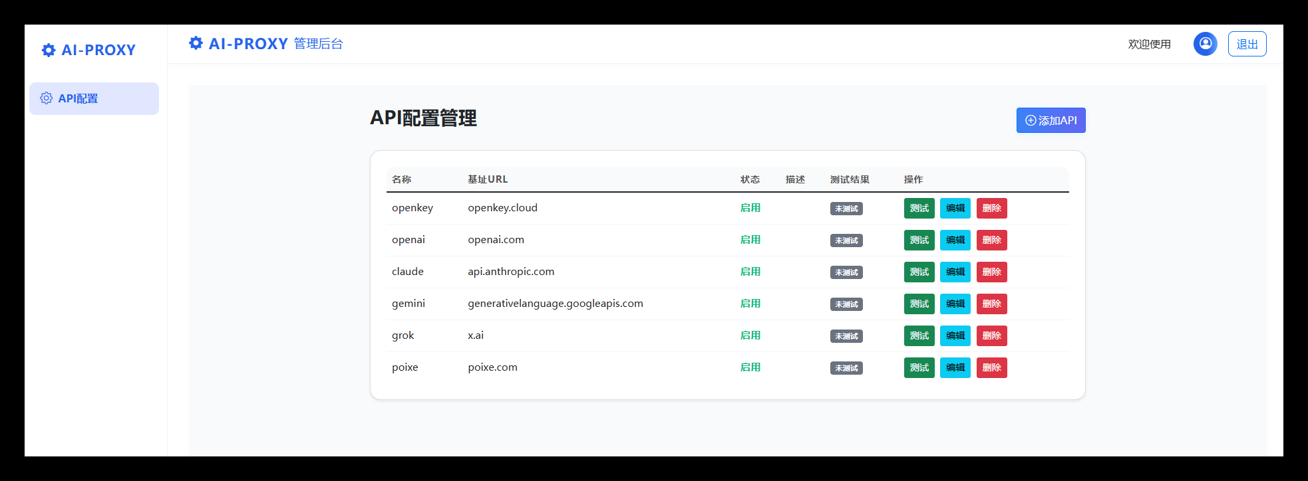This screenshot has width=1308, height=481.
Task: Delete the grok API entry
Action: (991, 336)
